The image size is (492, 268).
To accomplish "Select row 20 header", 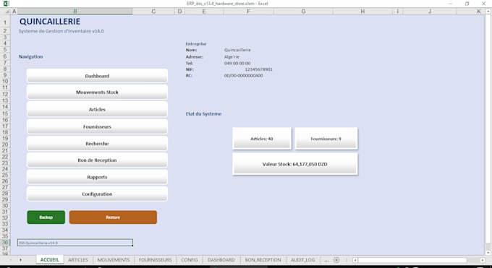I will [5, 144].
